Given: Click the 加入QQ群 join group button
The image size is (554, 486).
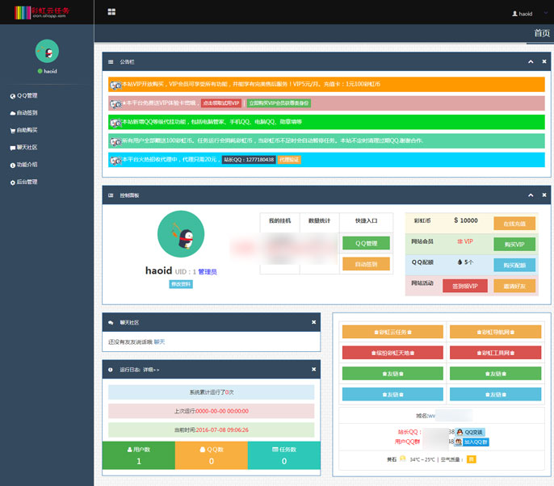Looking at the screenshot, I should coord(476,442).
